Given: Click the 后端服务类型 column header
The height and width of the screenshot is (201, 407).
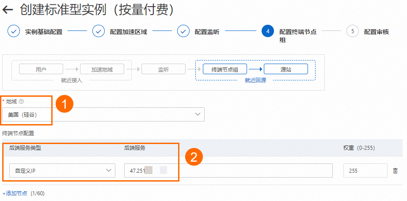Looking at the screenshot, I should click(25, 148).
